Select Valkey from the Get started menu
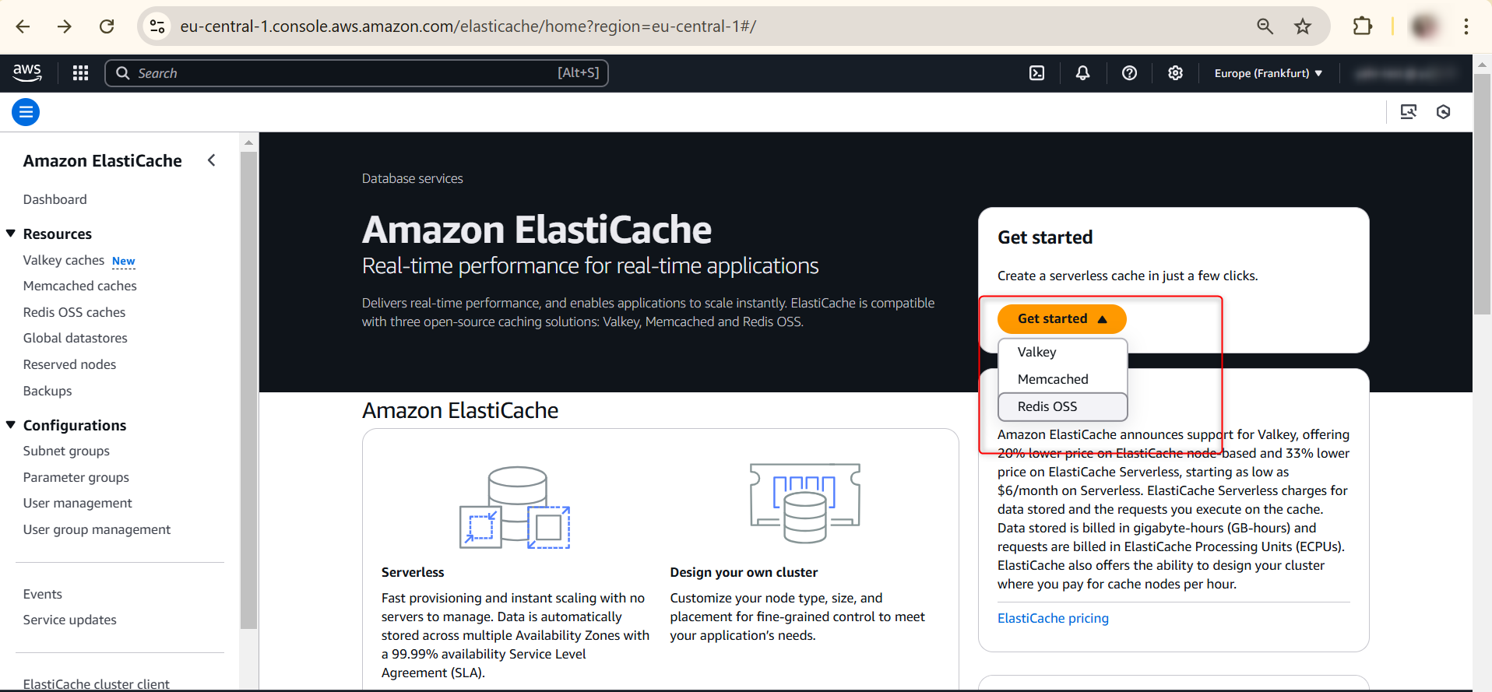The width and height of the screenshot is (1492, 692). (1036, 352)
